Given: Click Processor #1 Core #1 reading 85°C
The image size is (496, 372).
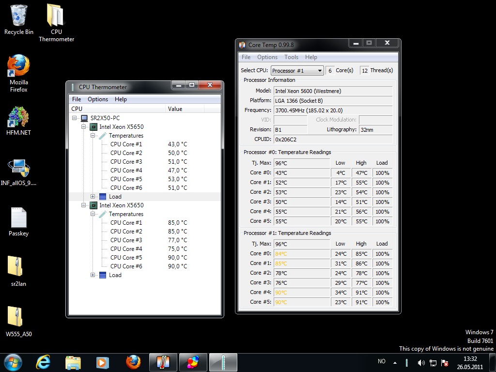Looking at the screenshot, I should (x=302, y=263).
